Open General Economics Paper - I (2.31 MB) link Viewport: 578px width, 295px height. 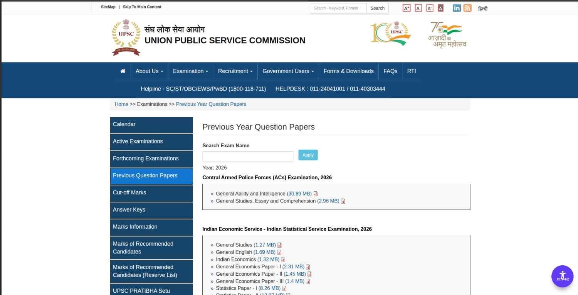click(x=293, y=267)
